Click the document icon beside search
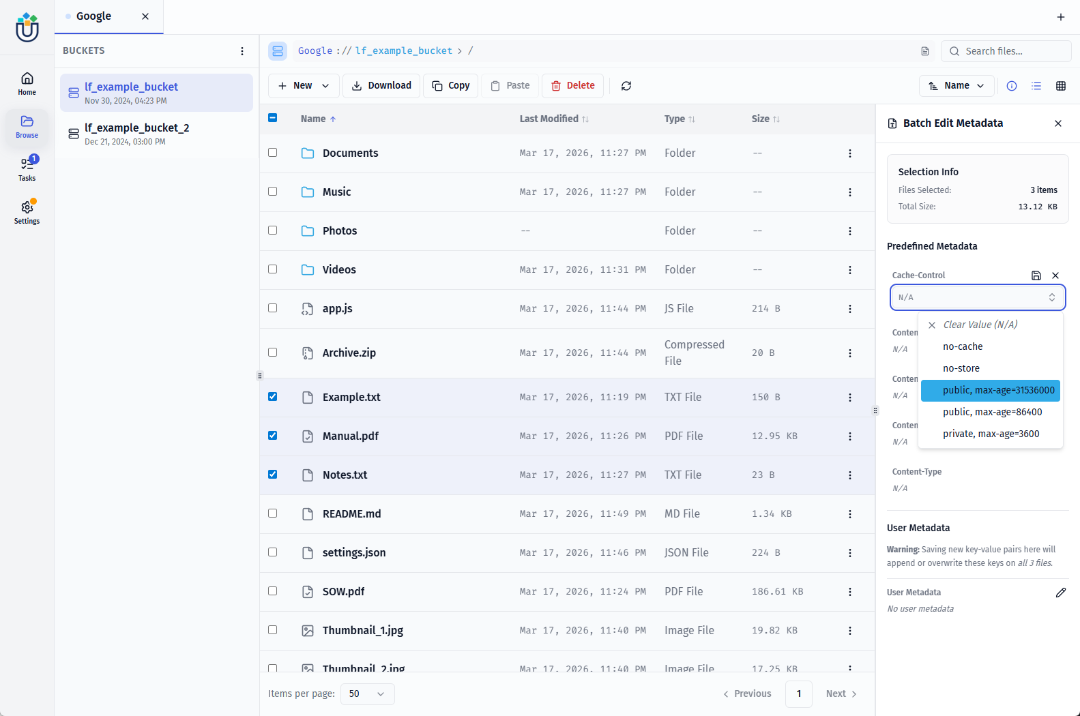 coord(925,51)
